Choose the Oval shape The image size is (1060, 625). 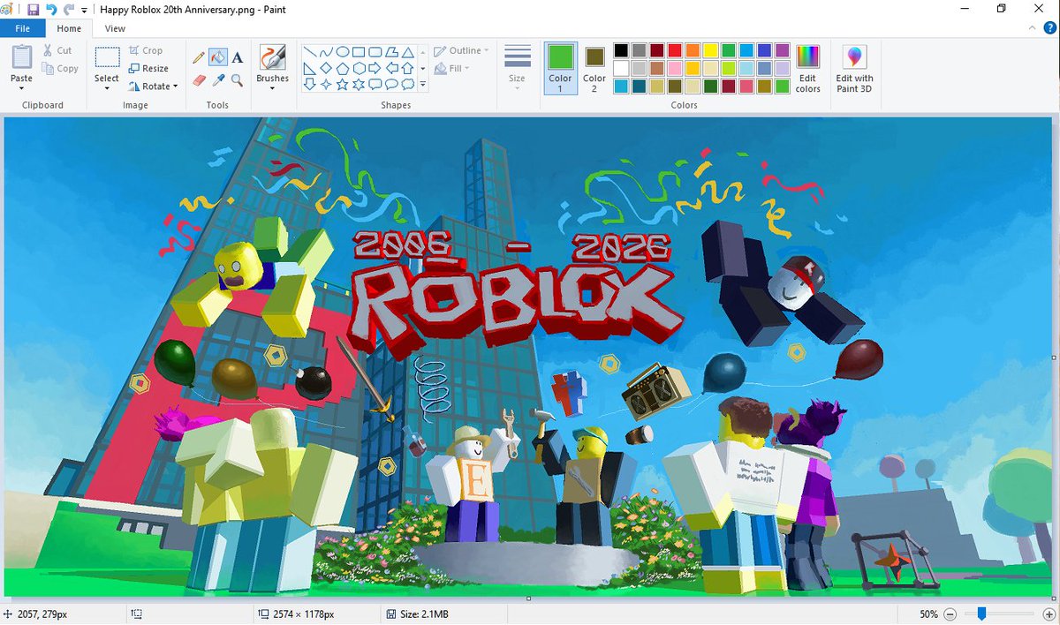coord(343,51)
